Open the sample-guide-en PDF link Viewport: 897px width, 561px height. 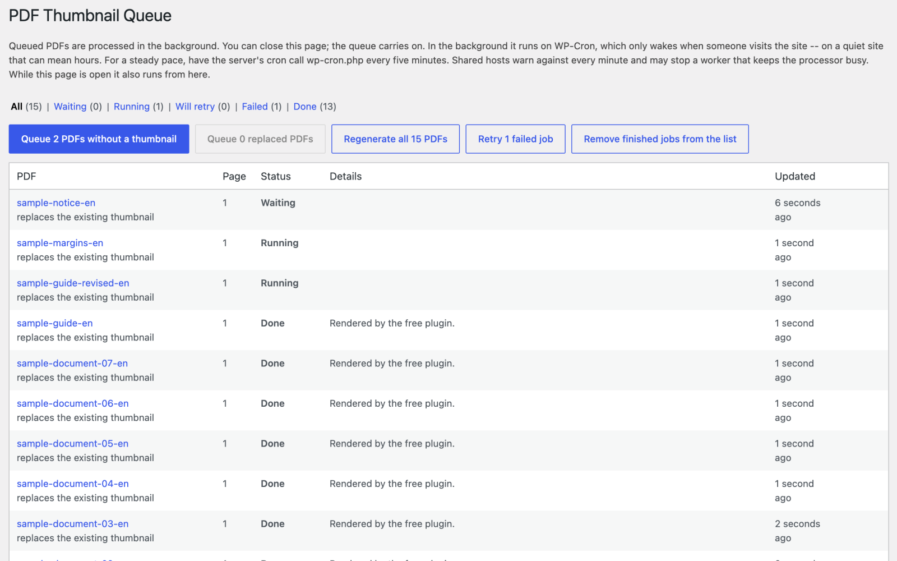pos(55,323)
